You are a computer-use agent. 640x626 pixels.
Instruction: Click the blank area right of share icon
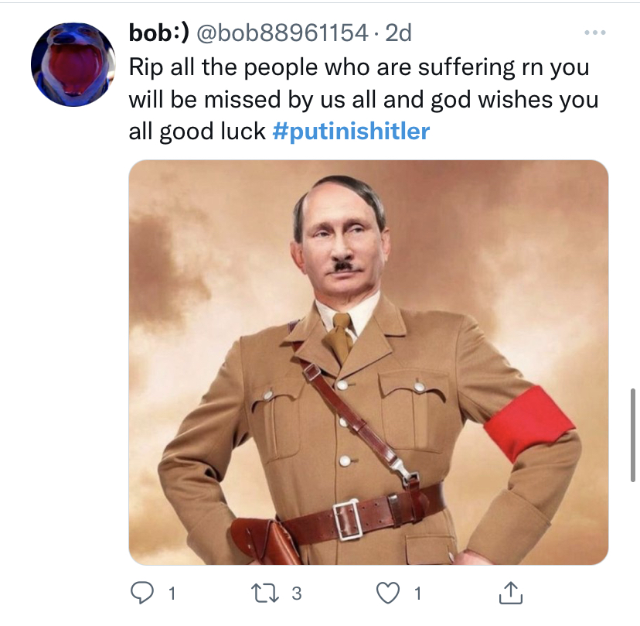coord(572,594)
